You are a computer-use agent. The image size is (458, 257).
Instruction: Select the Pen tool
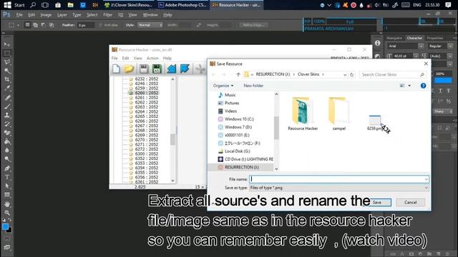click(x=7, y=168)
